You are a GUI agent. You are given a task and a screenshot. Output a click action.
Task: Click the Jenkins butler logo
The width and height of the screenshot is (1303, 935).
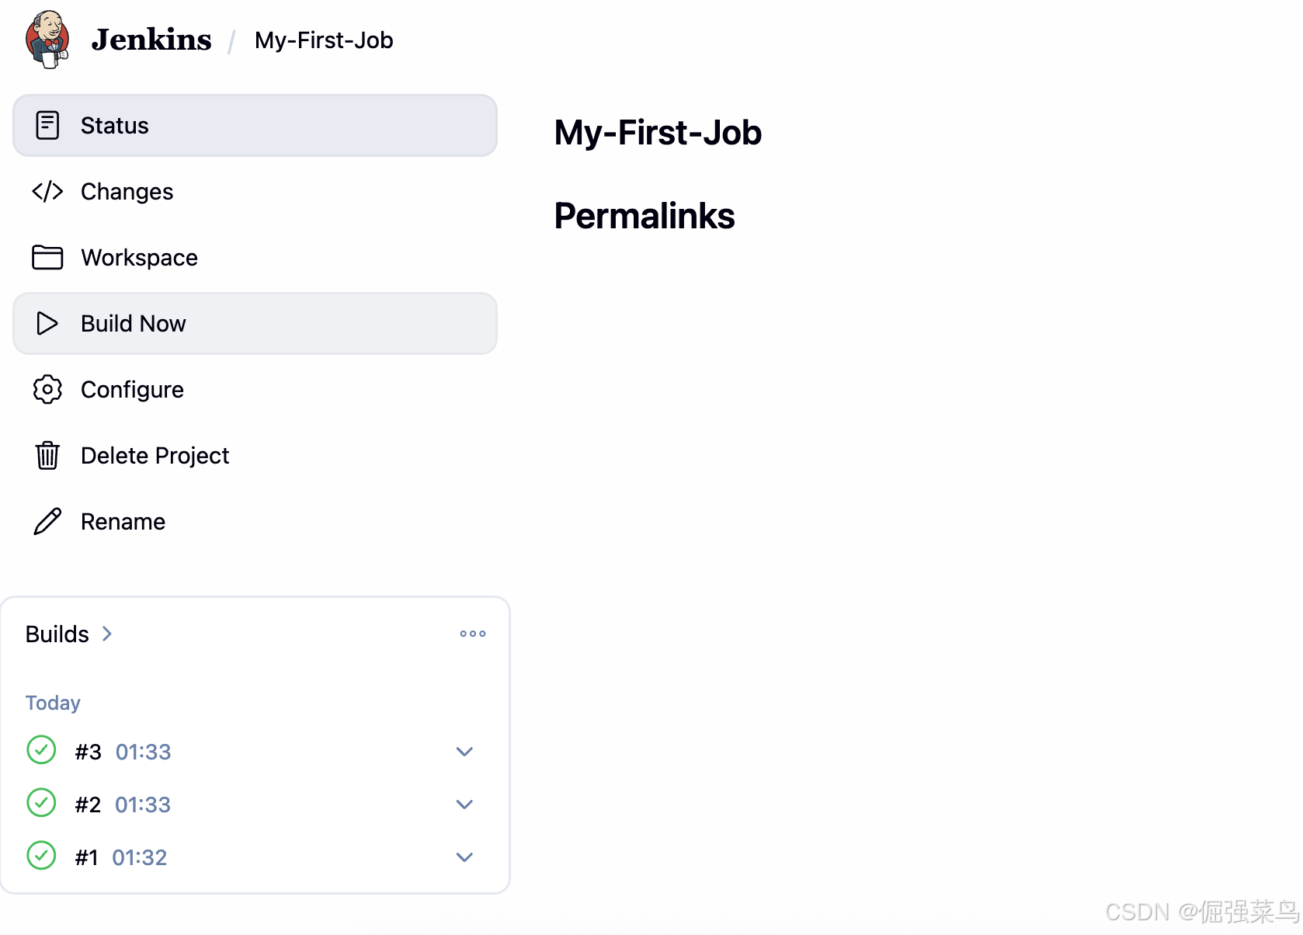pos(47,40)
